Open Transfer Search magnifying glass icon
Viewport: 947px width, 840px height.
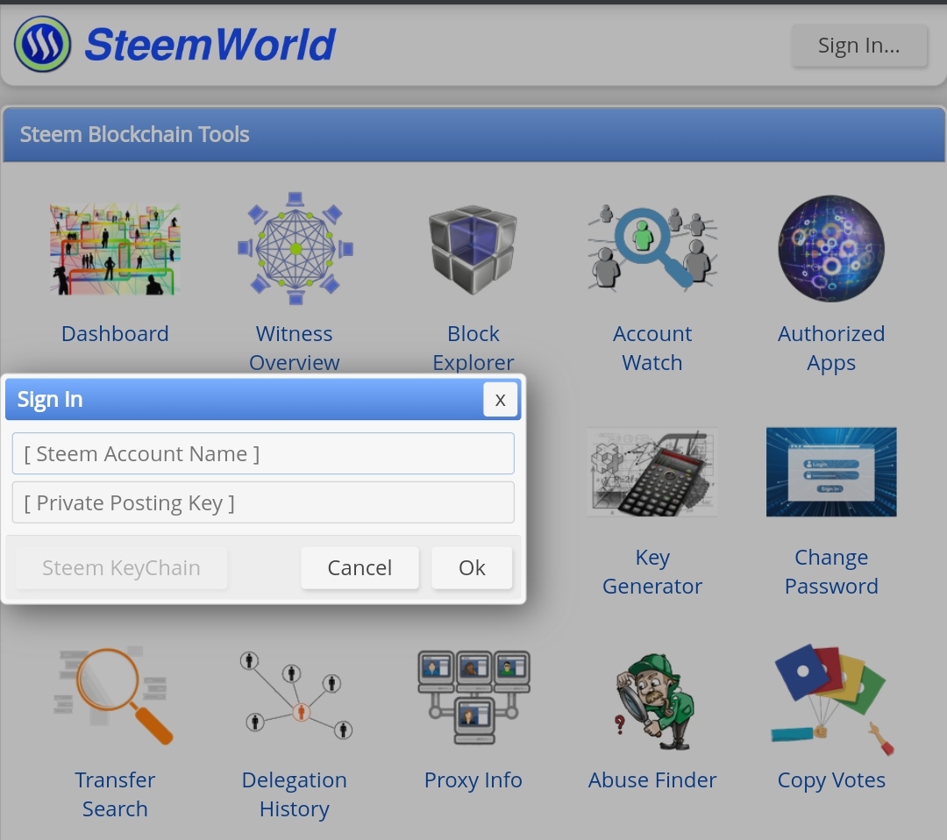[x=115, y=695]
